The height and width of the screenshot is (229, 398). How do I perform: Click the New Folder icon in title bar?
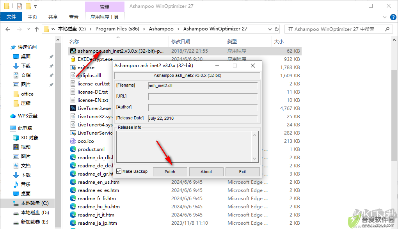point(28,6)
